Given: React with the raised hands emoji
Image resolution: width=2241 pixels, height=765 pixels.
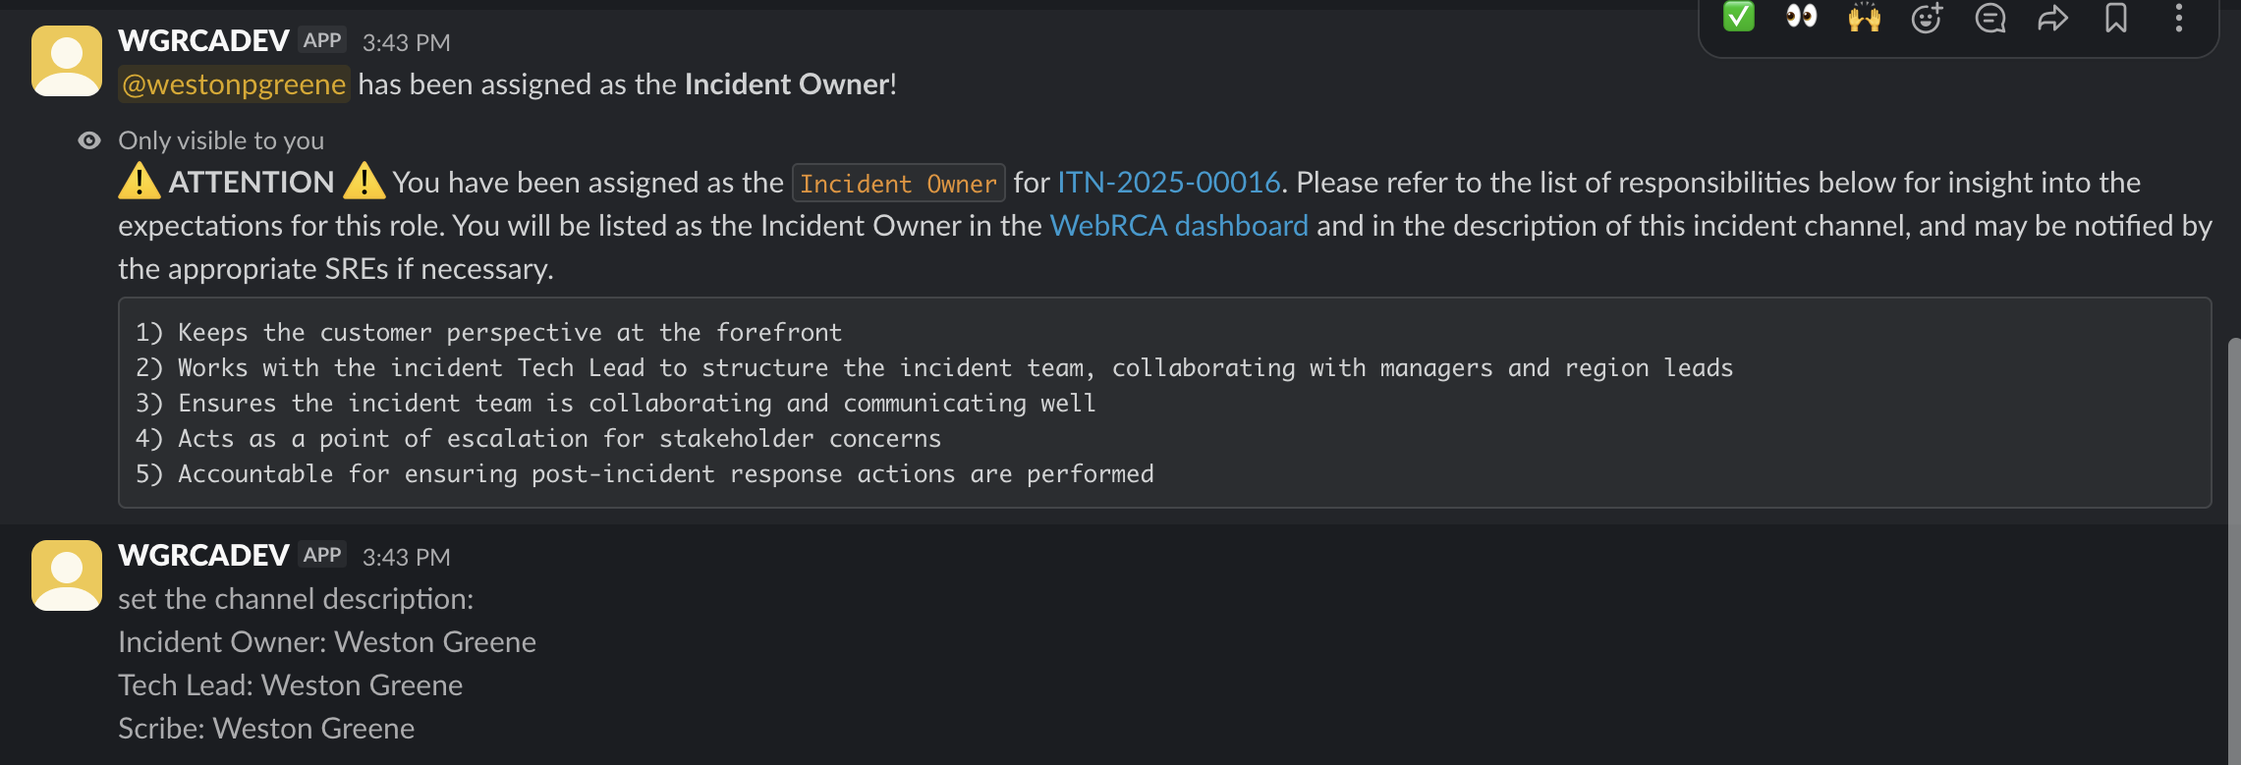Looking at the screenshot, I should click(1864, 18).
